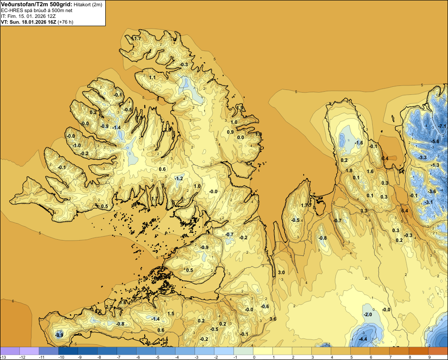448x360 pixels.
Task: Click the '-1.2' temperature label
Action: pos(179,178)
